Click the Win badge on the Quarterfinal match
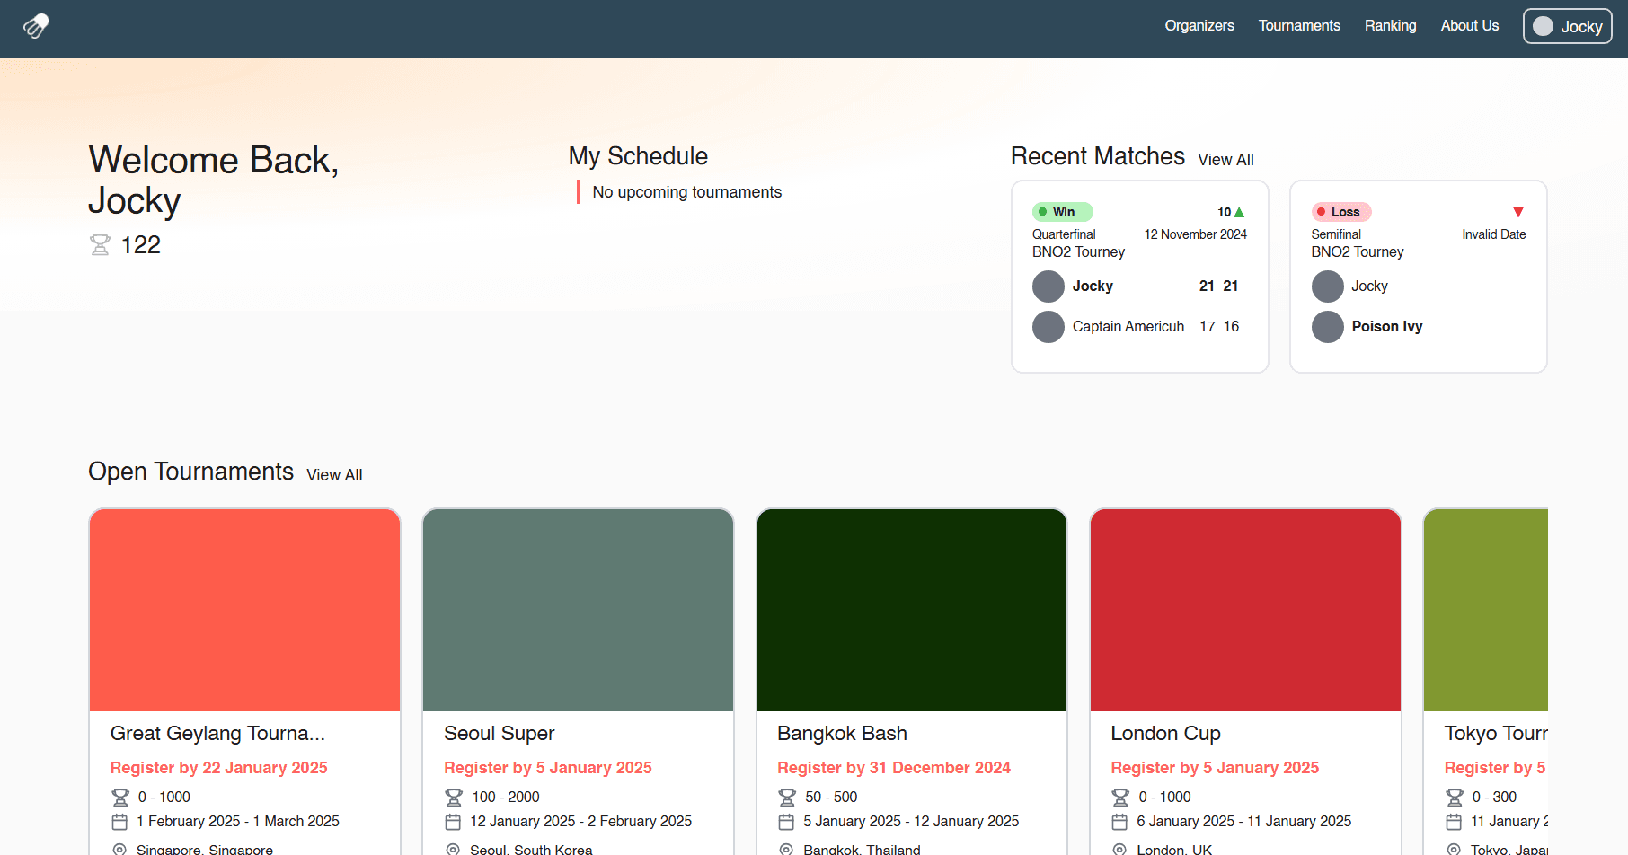Image resolution: width=1628 pixels, height=855 pixels. coord(1062,212)
